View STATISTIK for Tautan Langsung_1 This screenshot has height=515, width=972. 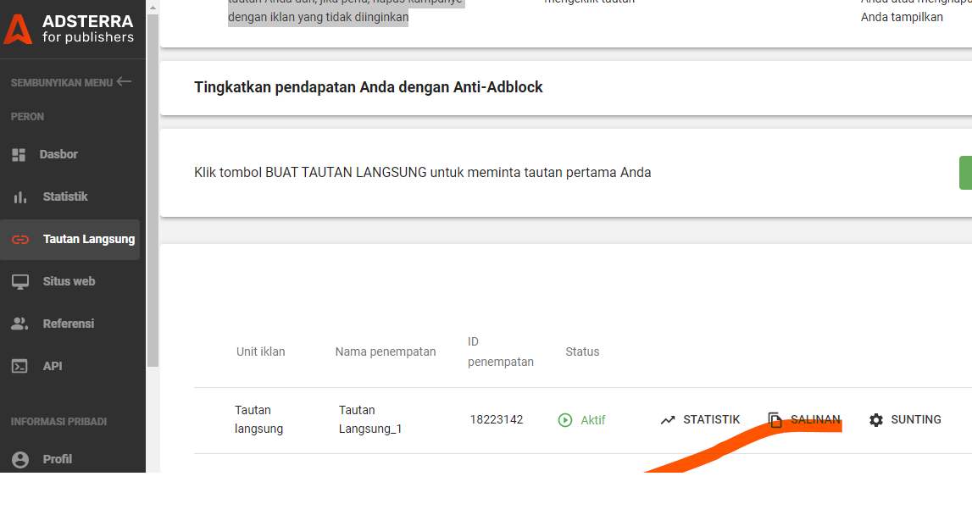pos(700,419)
